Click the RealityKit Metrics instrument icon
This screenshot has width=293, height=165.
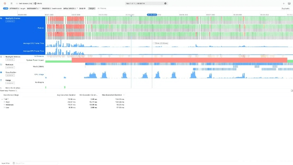coord(2,57)
